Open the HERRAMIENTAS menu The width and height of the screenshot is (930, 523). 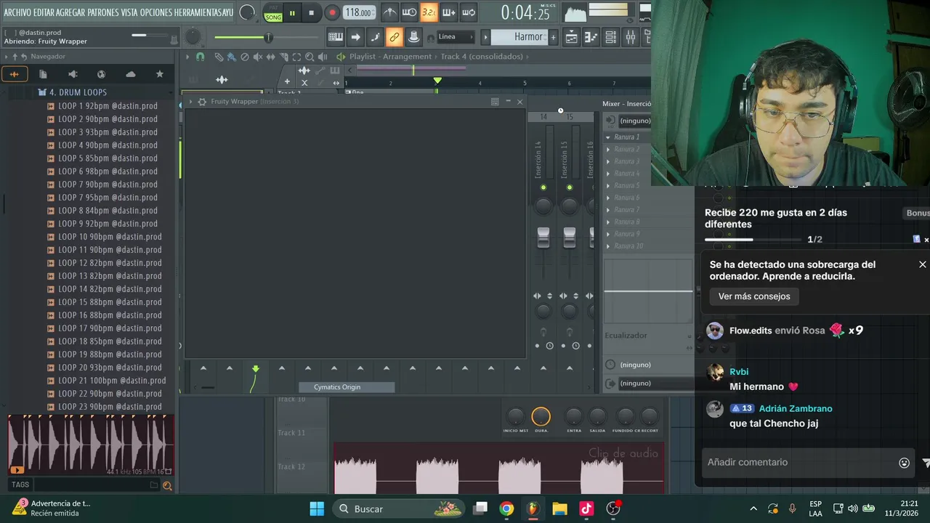tap(198, 12)
